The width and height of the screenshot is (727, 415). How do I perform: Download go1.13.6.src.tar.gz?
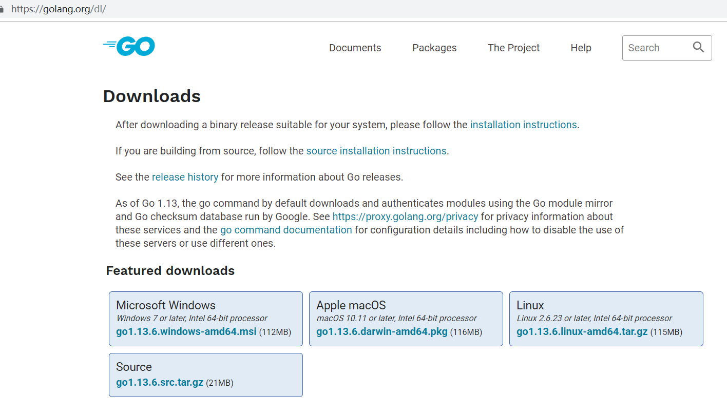pyautogui.click(x=160, y=382)
